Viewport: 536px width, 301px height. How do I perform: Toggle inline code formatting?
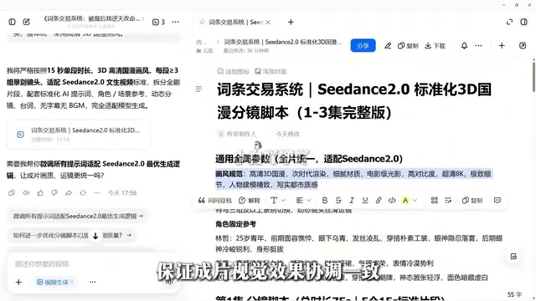tap(392, 201)
